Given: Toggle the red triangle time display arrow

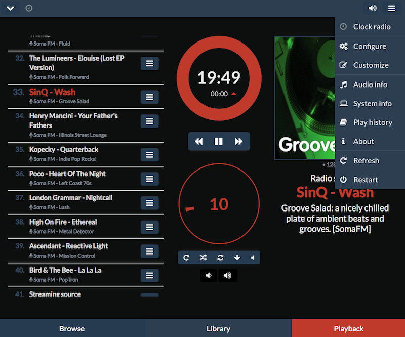Looking at the screenshot, I should [x=234, y=94].
